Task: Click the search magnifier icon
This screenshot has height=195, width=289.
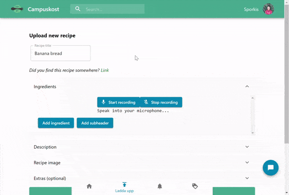Action: (78, 9)
